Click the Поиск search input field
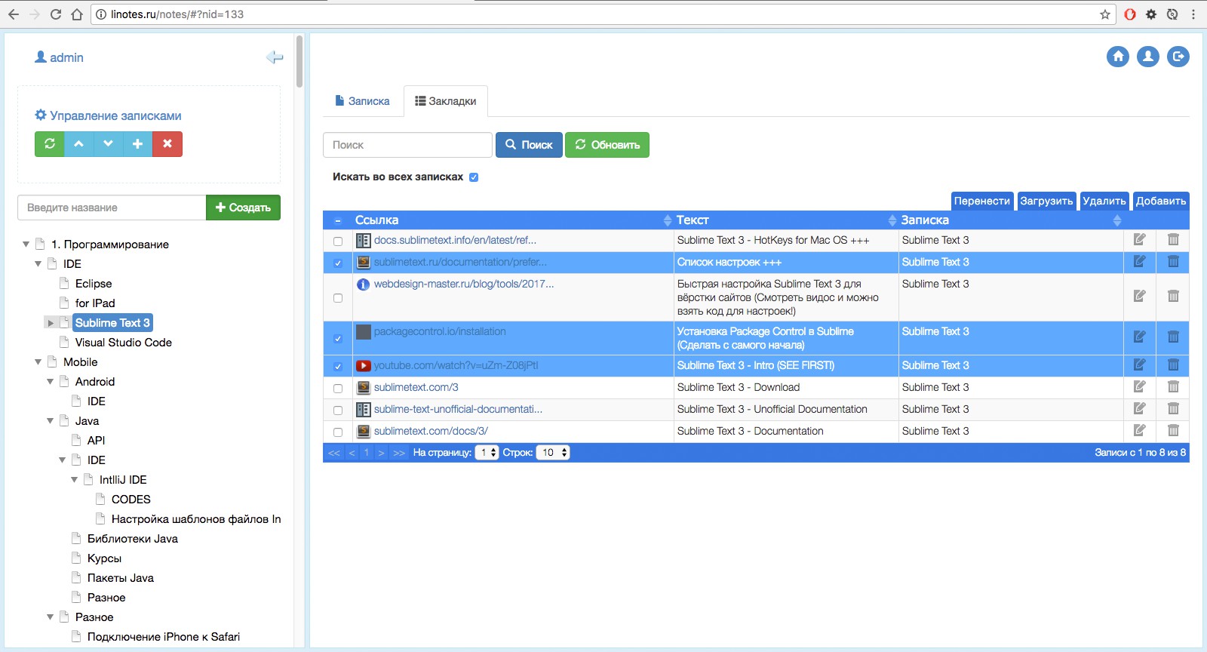The image size is (1207, 652). 407,145
